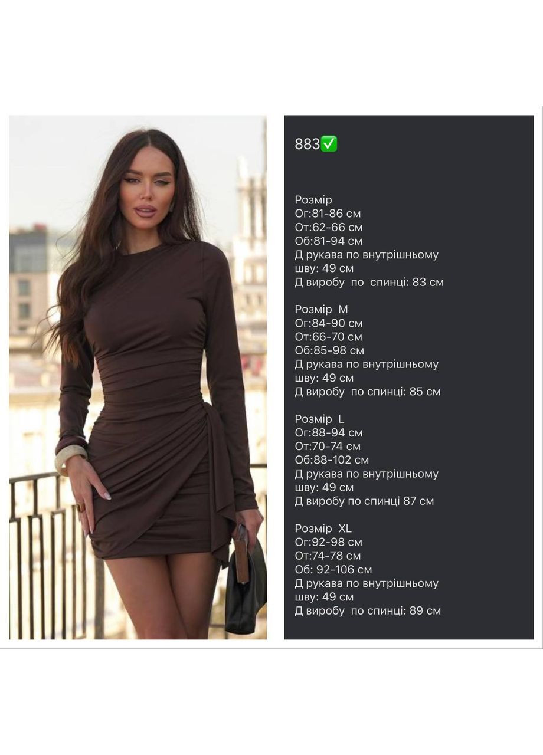Click 'Д виробу по спинці 87 см'
Viewport: 543px width, 755px height.
click(364, 501)
